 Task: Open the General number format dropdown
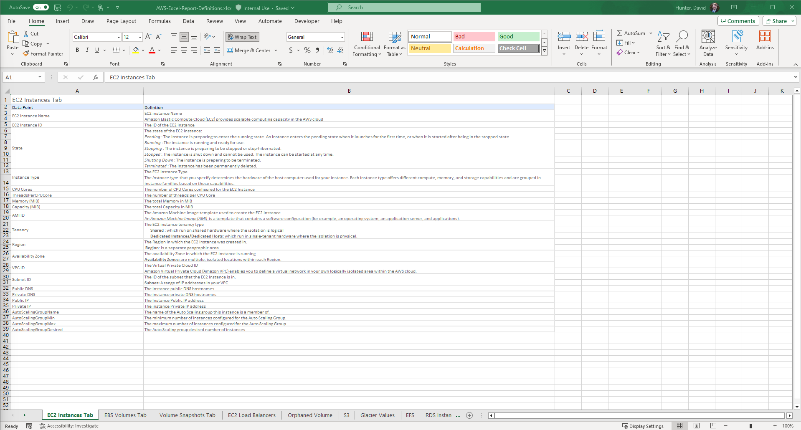(x=342, y=37)
